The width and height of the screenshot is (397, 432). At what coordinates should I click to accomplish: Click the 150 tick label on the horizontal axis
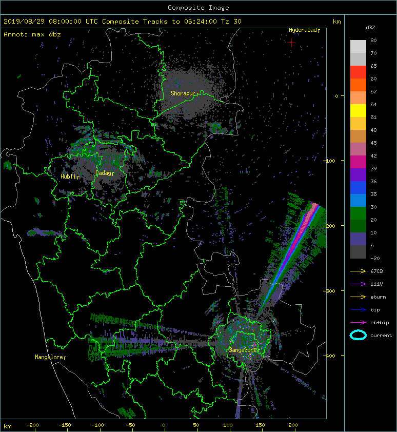coord(261,425)
